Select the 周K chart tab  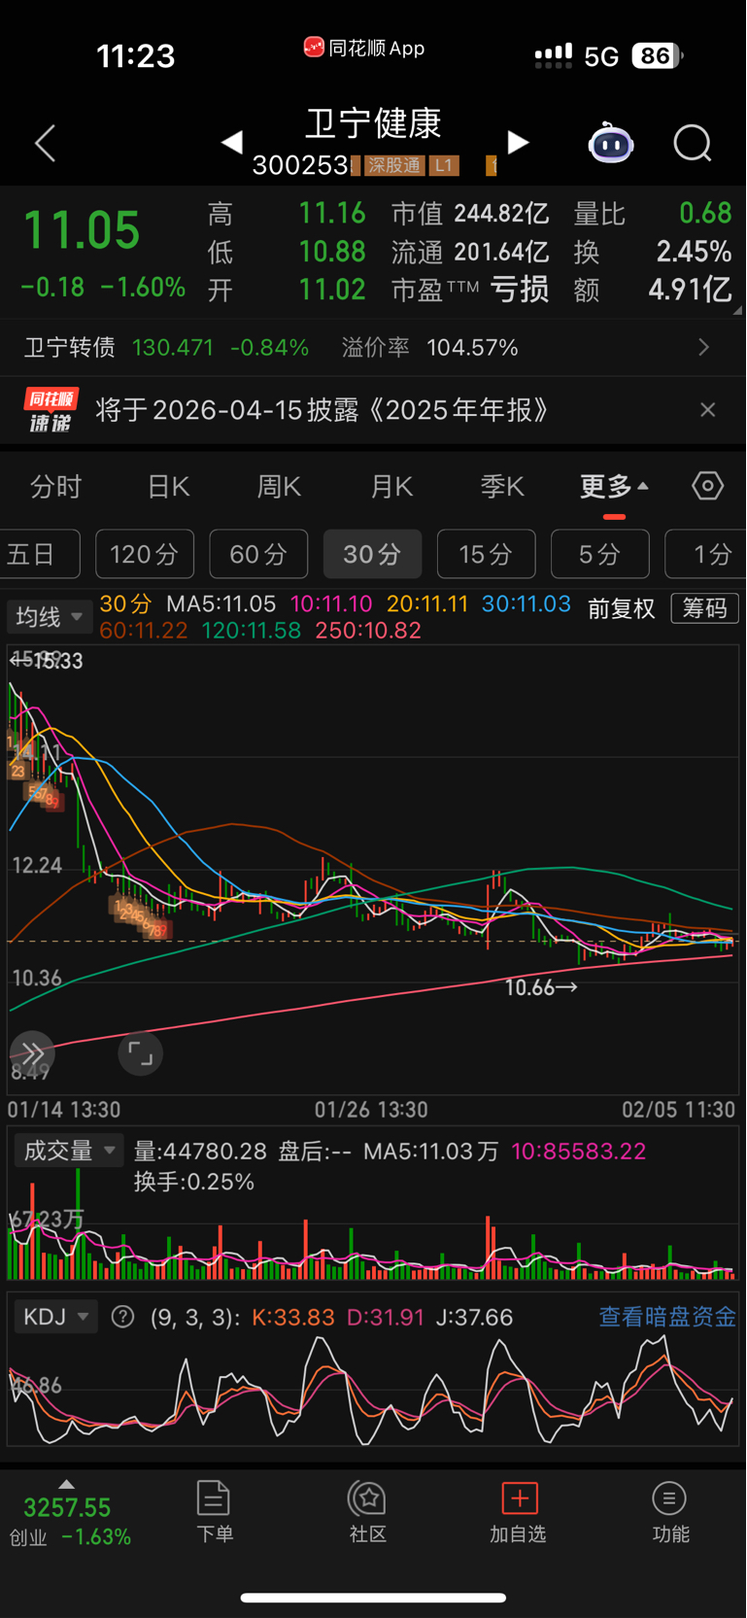coord(279,486)
